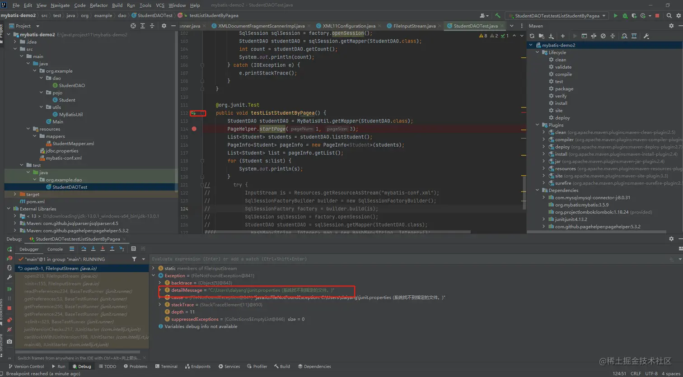Select readPreferences:234 stack frame
The width and height of the screenshot is (683, 377).
click(x=82, y=291)
